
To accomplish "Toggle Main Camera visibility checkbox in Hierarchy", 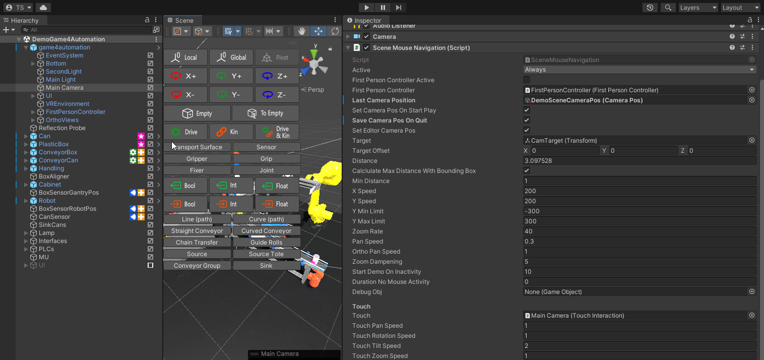I will tap(150, 88).
